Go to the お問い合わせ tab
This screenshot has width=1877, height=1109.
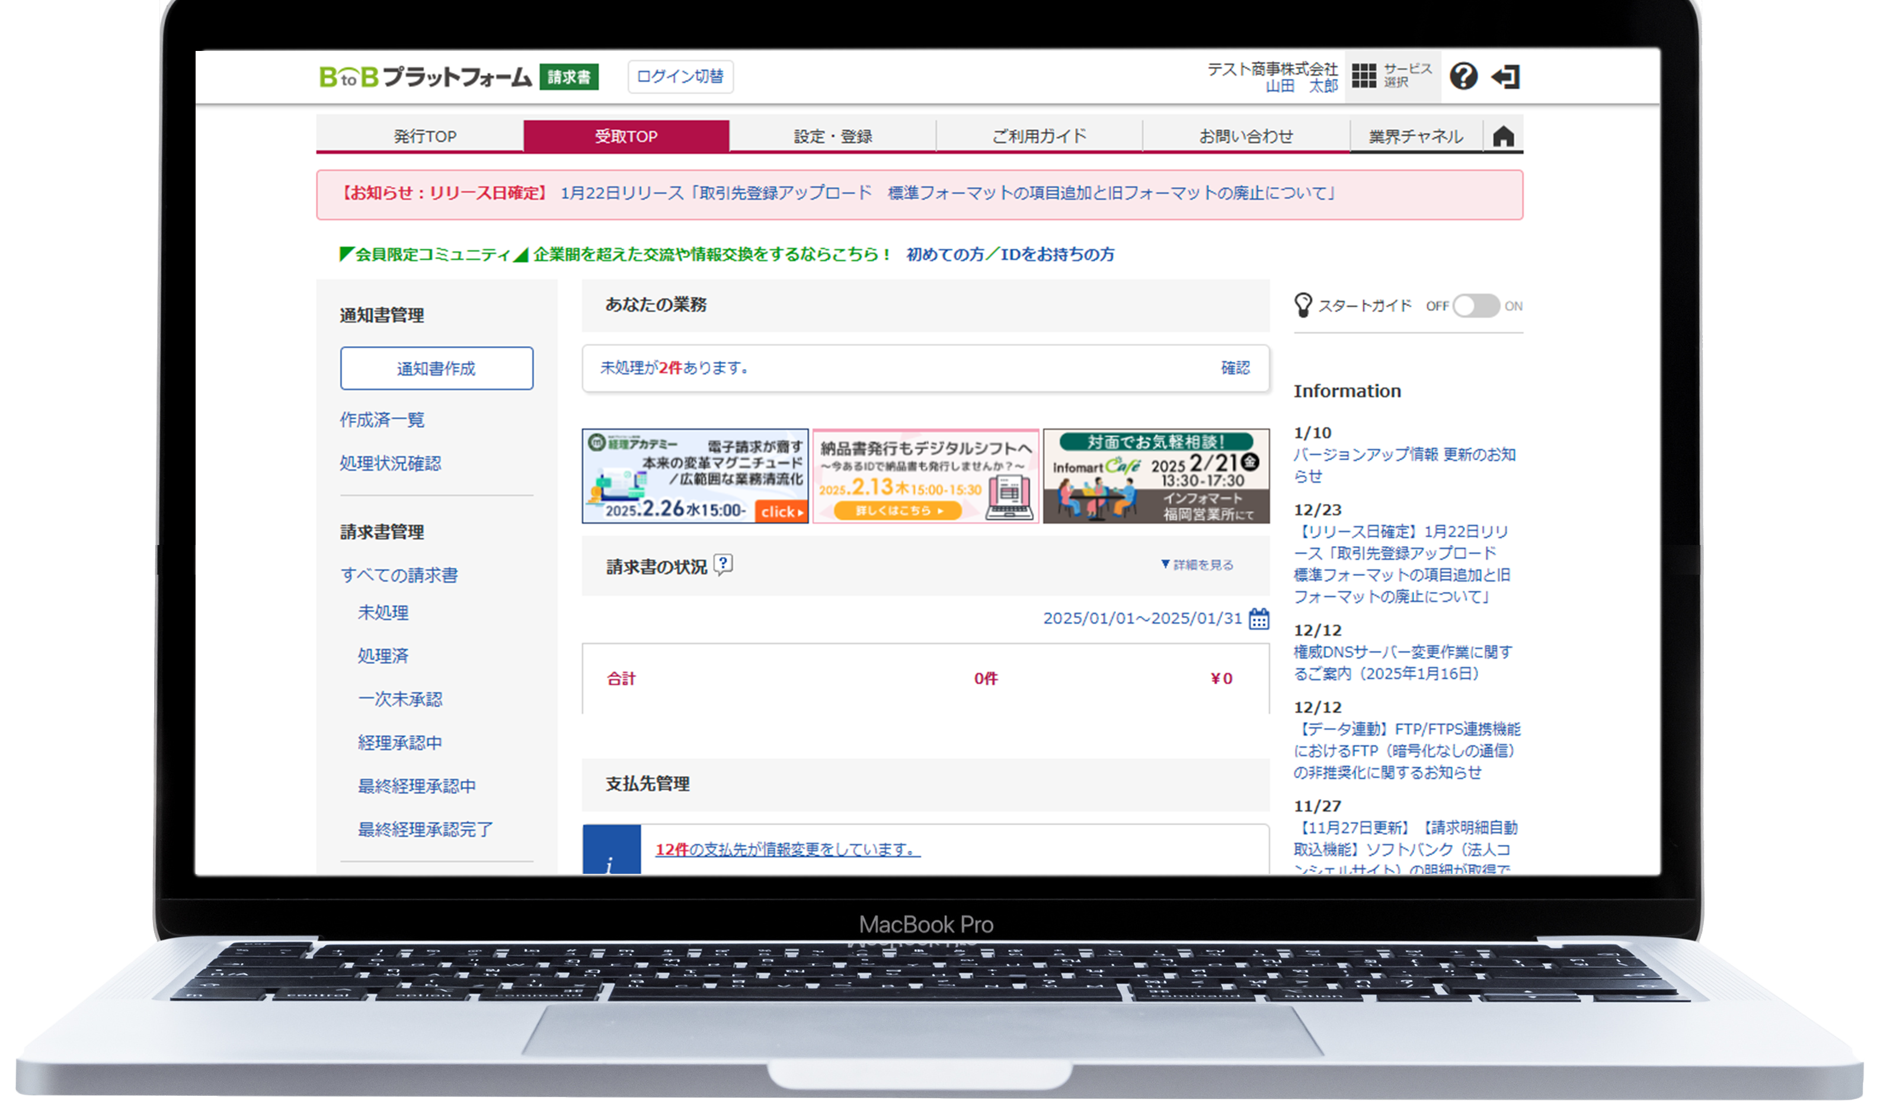pyautogui.click(x=1246, y=136)
